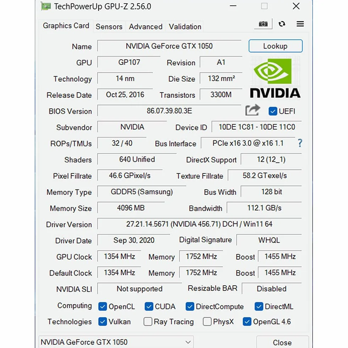The height and width of the screenshot is (348, 348).
Task: Minimize the GPU-Z window
Action: 233,6
